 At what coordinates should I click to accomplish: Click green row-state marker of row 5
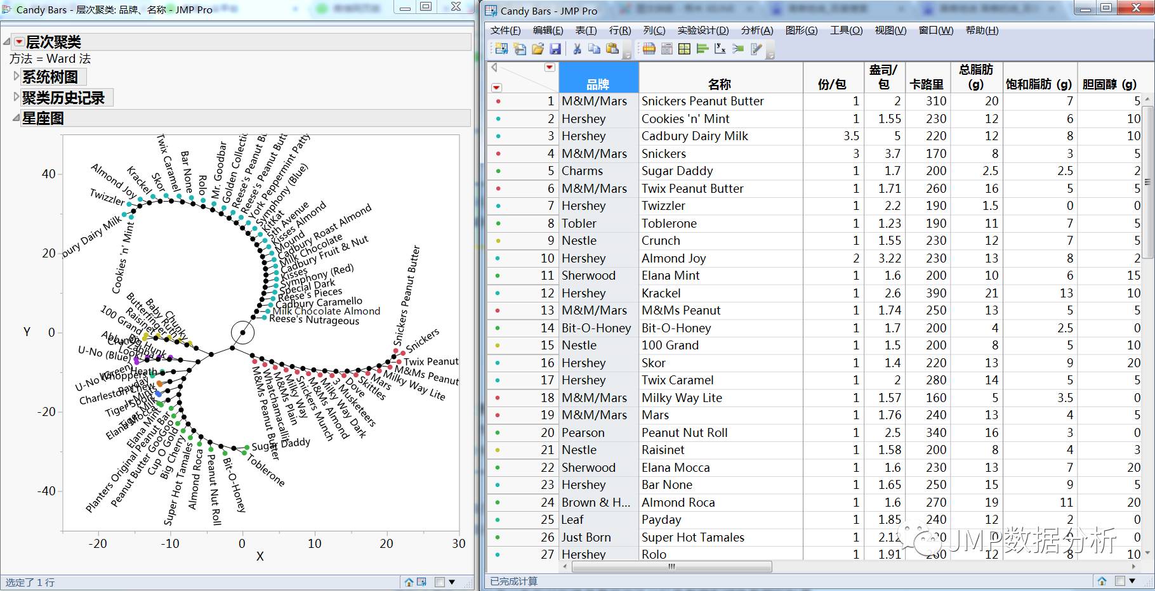498,171
